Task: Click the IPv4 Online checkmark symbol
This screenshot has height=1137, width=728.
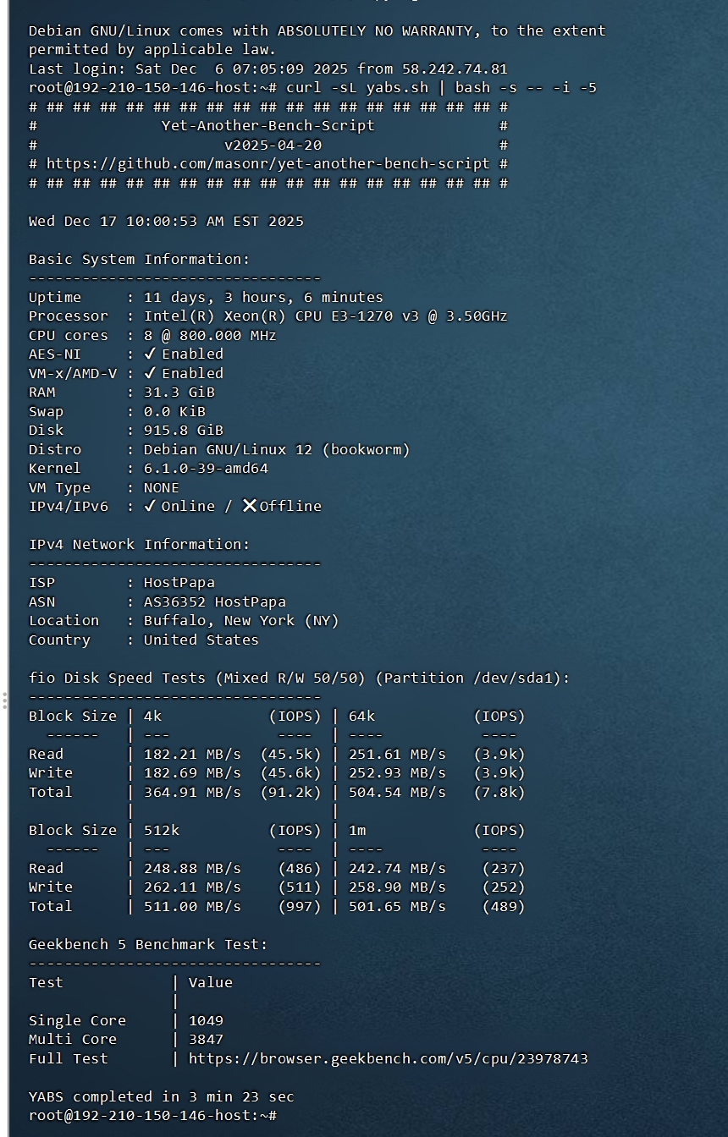Action: coord(150,506)
